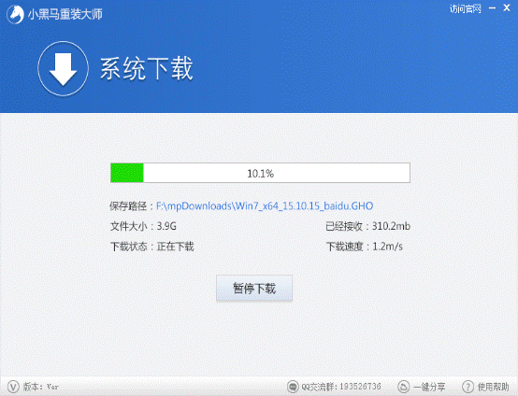Click the question mark help icon
This screenshot has width=518, height=396.
point(468,387)
